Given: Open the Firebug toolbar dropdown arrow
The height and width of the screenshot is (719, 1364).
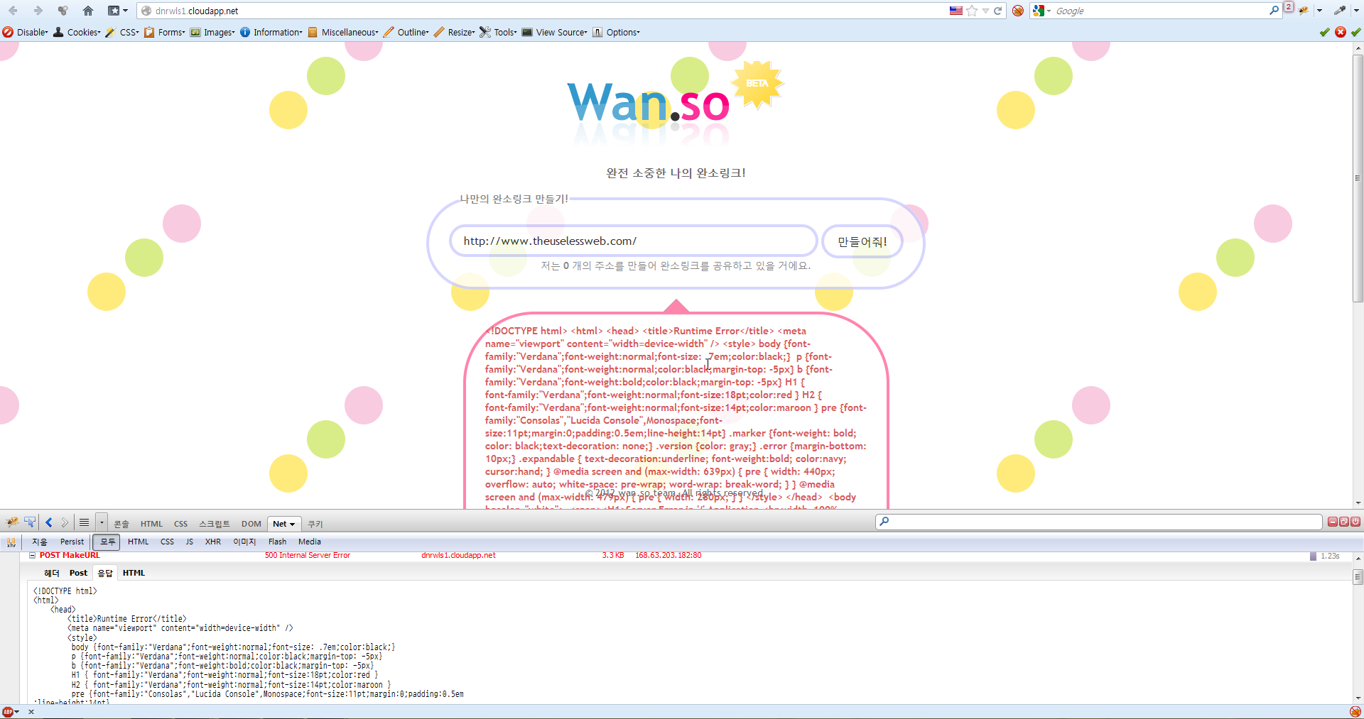Looking at the screenshot, I should click(1319, 11).
